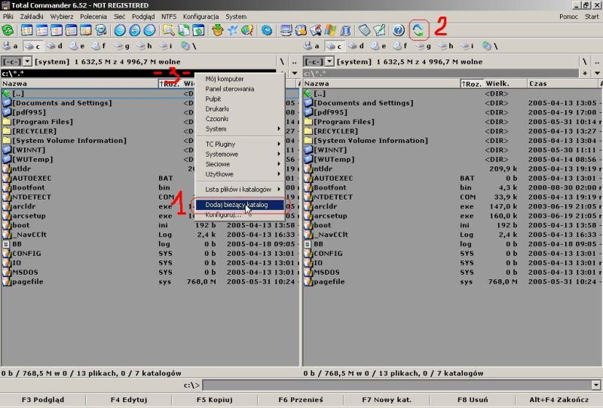The image size is (603, 408).
Task: Open the left panel directory history arrow
Action: (295, 73)
